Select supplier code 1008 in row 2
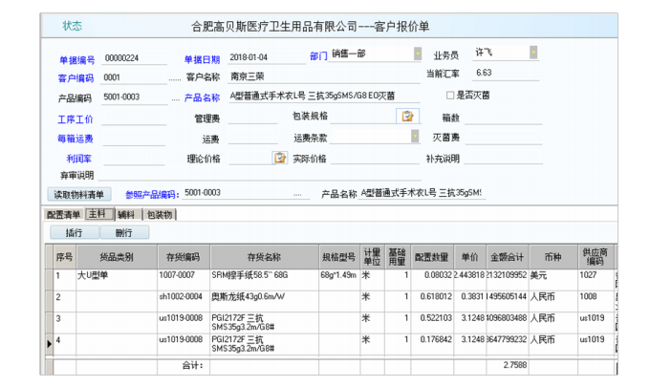The image size is (672, 387). [x=595, y=301]
